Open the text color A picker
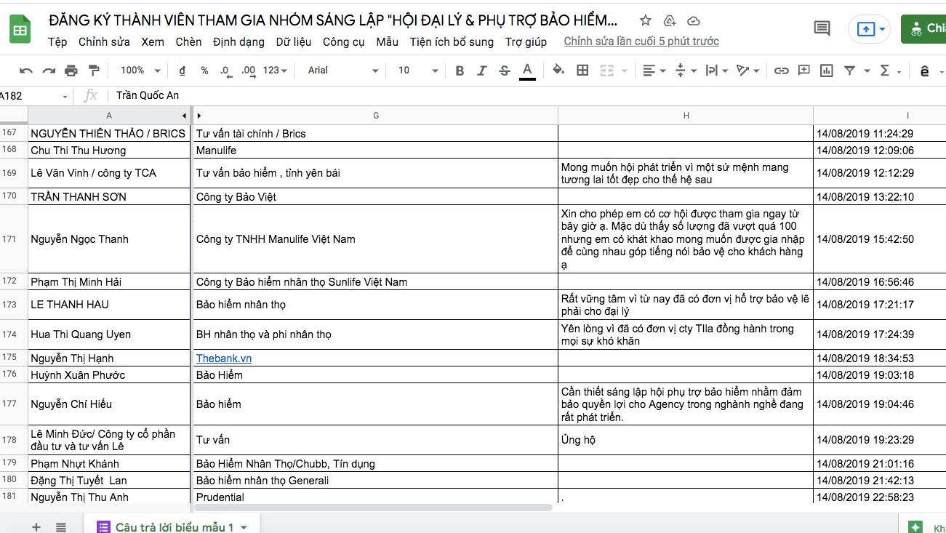946x533 pixels. pyautogui.click(x=527, y=71)
